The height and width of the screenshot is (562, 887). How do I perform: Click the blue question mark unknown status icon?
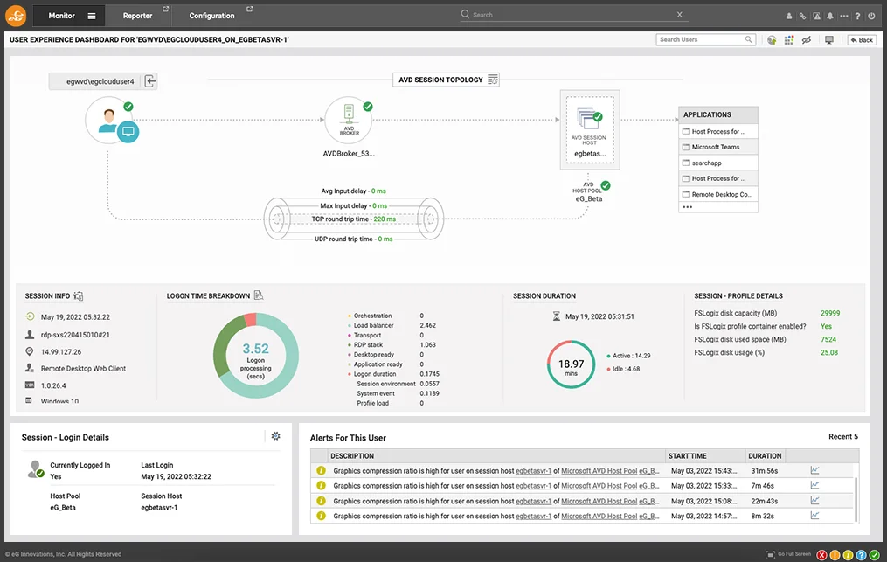click(861, 555)
